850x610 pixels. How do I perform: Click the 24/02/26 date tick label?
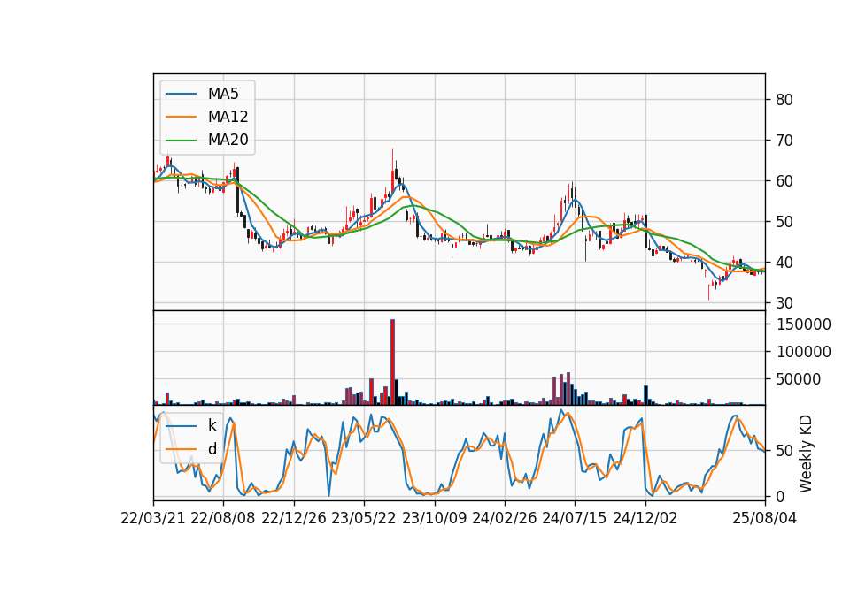click(x=505, y=519)
